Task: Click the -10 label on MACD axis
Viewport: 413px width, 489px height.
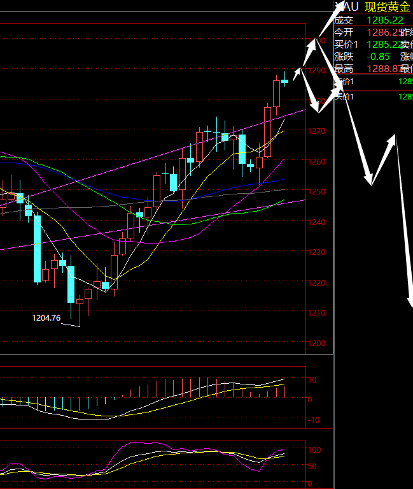Action: pos(314,420)
